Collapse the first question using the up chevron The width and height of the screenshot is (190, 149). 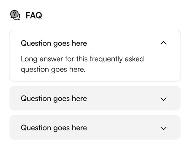coord(163,43)
